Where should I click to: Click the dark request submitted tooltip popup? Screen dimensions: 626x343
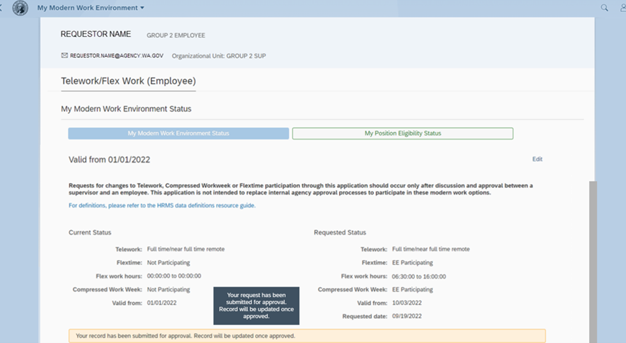256,305
